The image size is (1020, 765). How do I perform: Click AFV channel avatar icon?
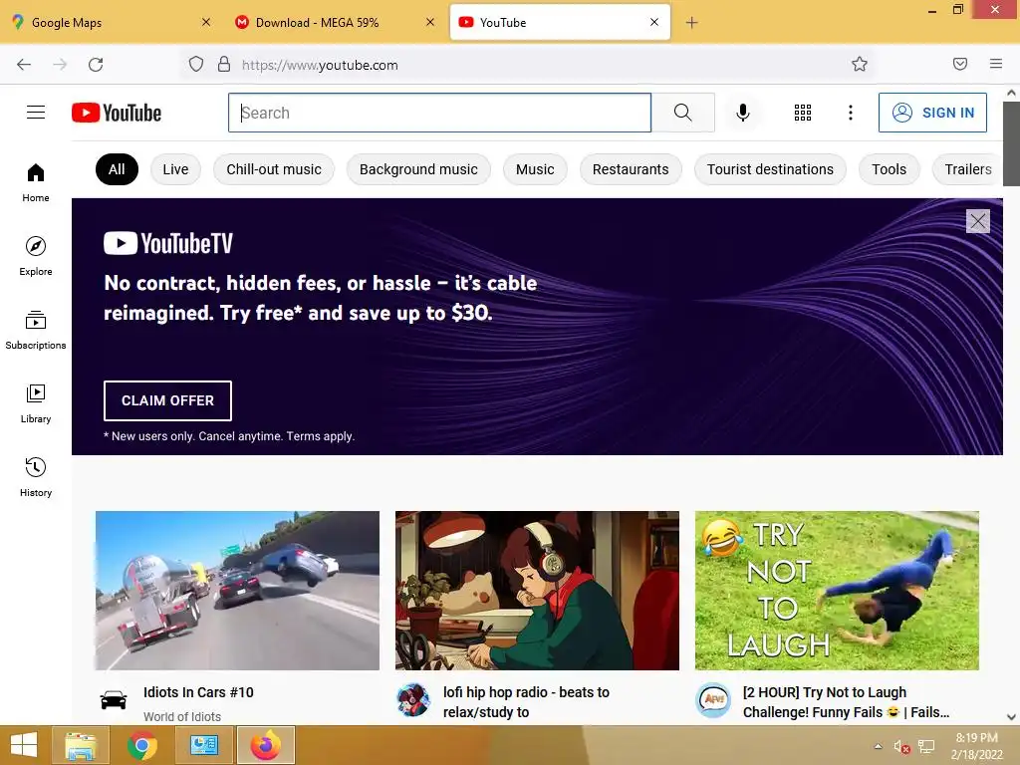[x=713, y=700]
